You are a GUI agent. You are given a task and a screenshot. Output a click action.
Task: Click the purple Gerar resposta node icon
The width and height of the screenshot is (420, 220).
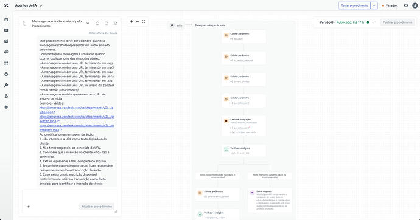pyautogui.click(x=252, y=193)
